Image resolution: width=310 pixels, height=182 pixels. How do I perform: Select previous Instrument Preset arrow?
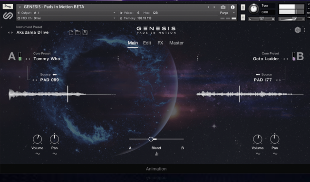tap(9, 33)
